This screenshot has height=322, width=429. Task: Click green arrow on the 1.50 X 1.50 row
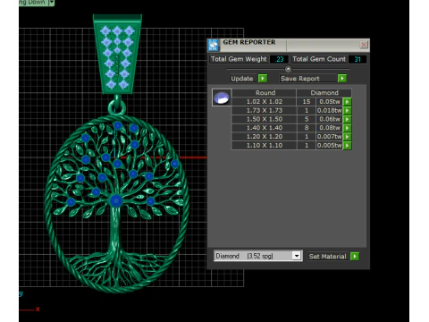point(347,119)
